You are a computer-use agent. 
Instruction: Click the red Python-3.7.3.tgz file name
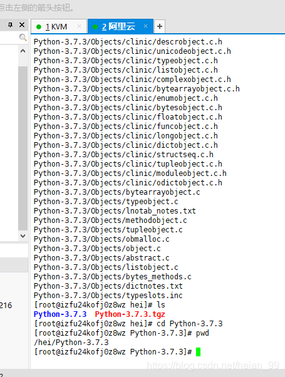click(x=130, y=314)
